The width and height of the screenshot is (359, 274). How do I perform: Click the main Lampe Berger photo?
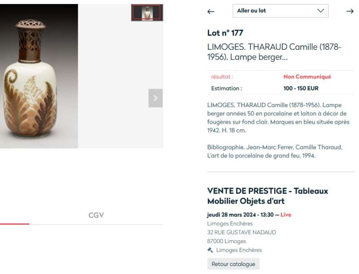(39, 76)
